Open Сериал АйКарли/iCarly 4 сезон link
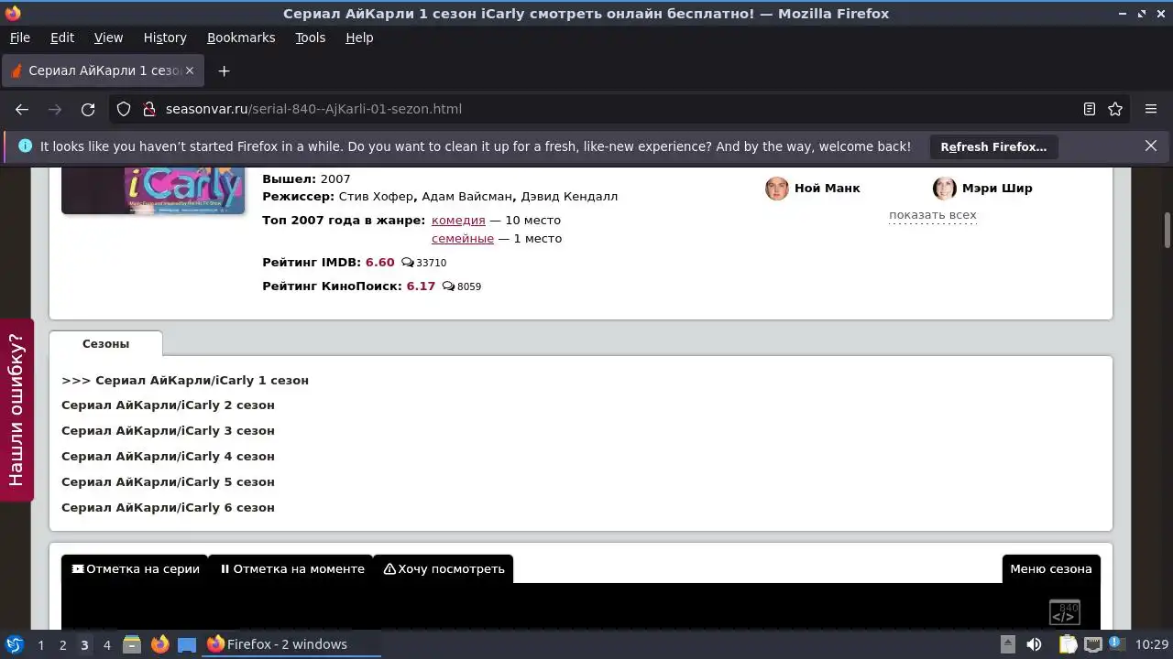This screenshot has height=659, width=1173. [168, 457]
